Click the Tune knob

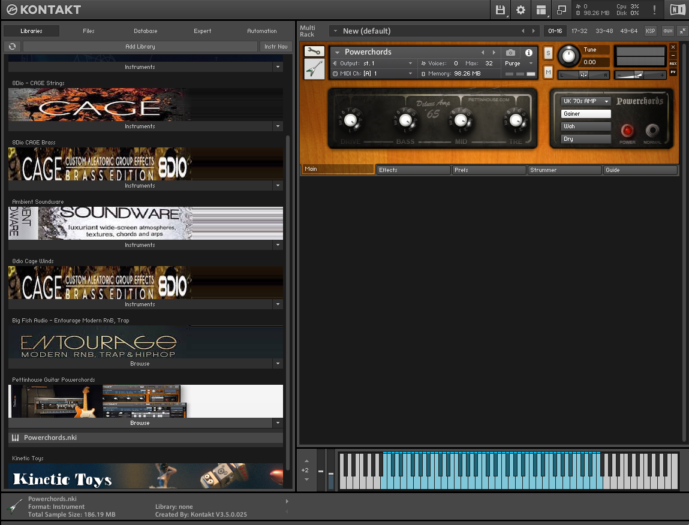[568, 56]
